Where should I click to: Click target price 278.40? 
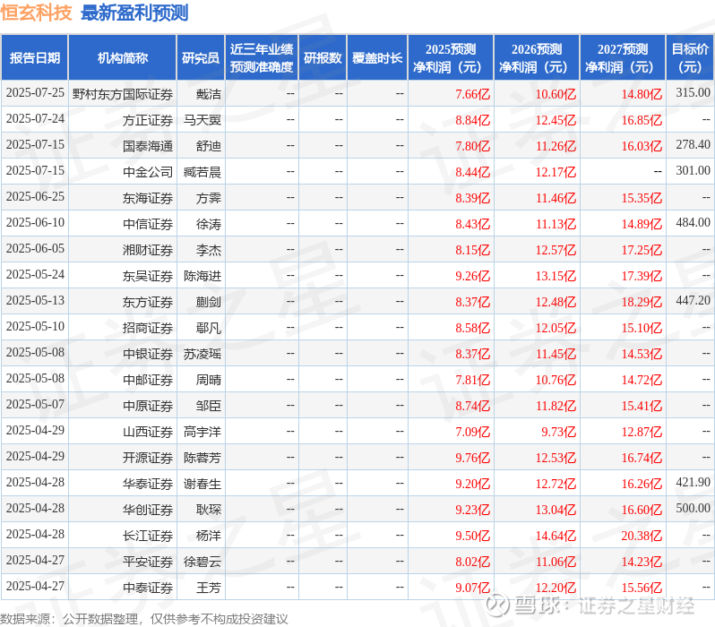[x=693, y=144]
